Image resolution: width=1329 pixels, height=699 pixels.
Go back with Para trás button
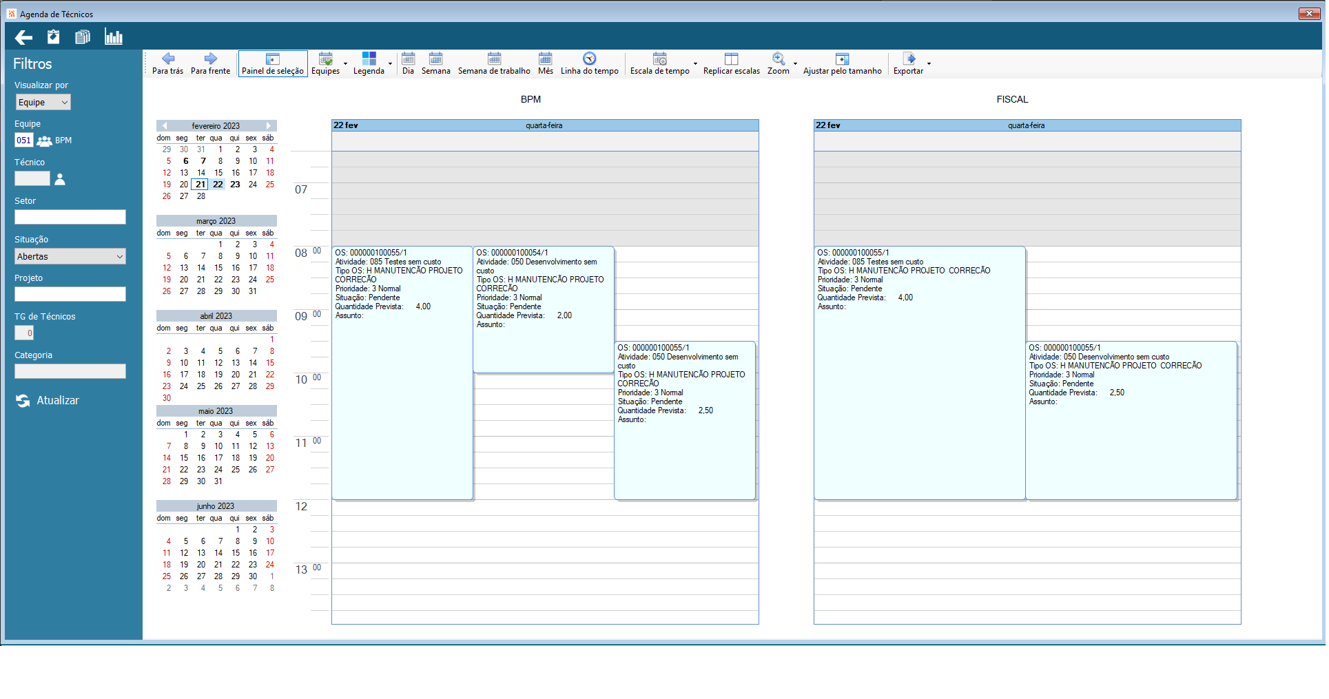(168, 63)
